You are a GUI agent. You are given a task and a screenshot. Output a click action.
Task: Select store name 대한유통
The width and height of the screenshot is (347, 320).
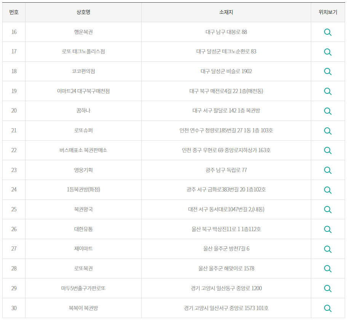coord(83,229)
